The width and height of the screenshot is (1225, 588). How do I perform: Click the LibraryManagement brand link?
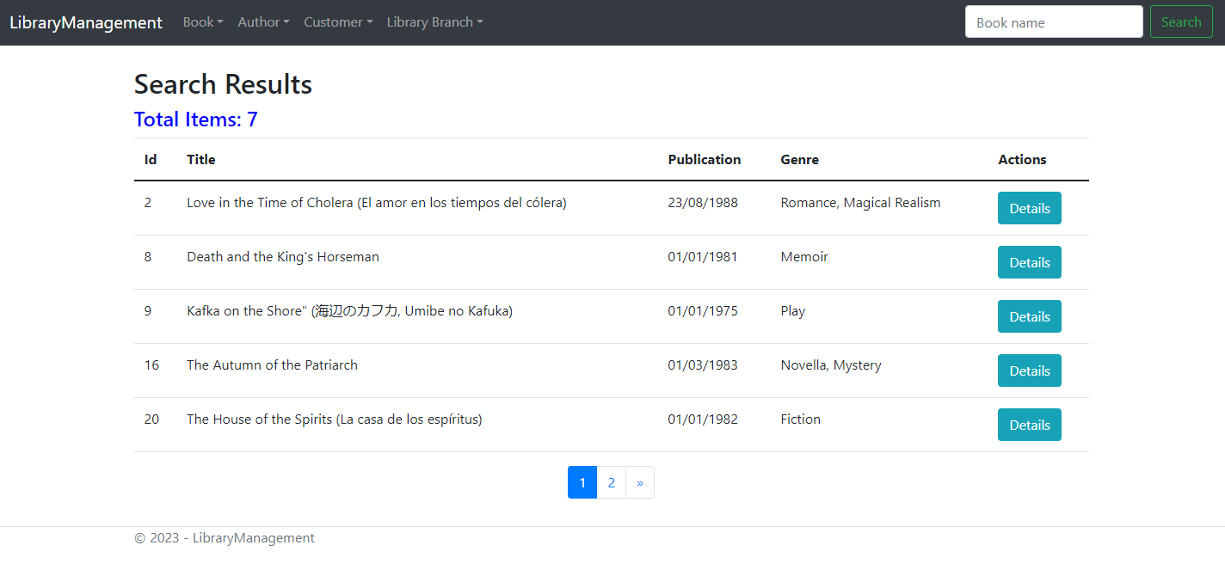tap(85, 21)
